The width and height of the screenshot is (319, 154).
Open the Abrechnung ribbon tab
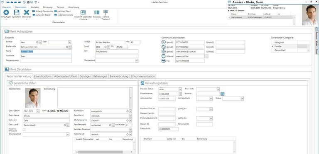click(74, 7)
